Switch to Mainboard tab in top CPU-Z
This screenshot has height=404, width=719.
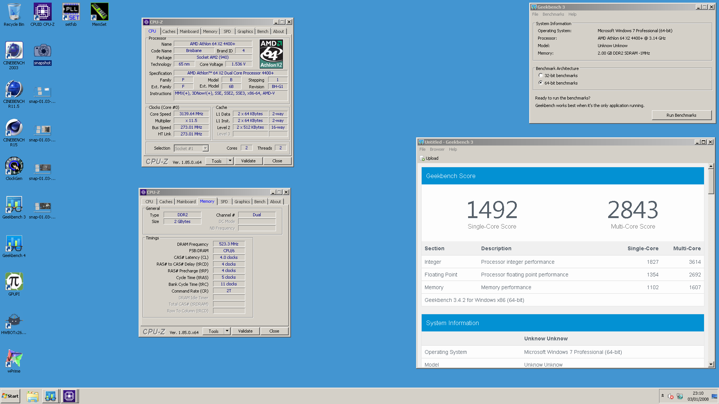pyautogui.click(x=189, y=31)
